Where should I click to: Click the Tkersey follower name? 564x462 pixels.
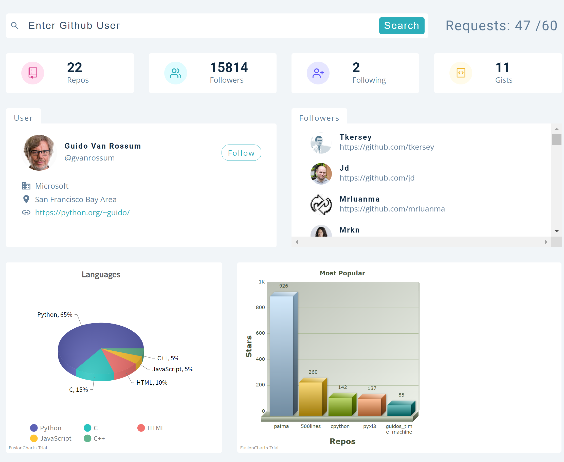pyautogui.click(x=355, y=137)
